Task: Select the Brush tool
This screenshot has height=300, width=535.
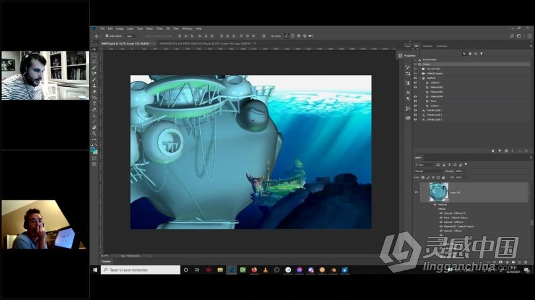Action: click(x=94, y=80)
